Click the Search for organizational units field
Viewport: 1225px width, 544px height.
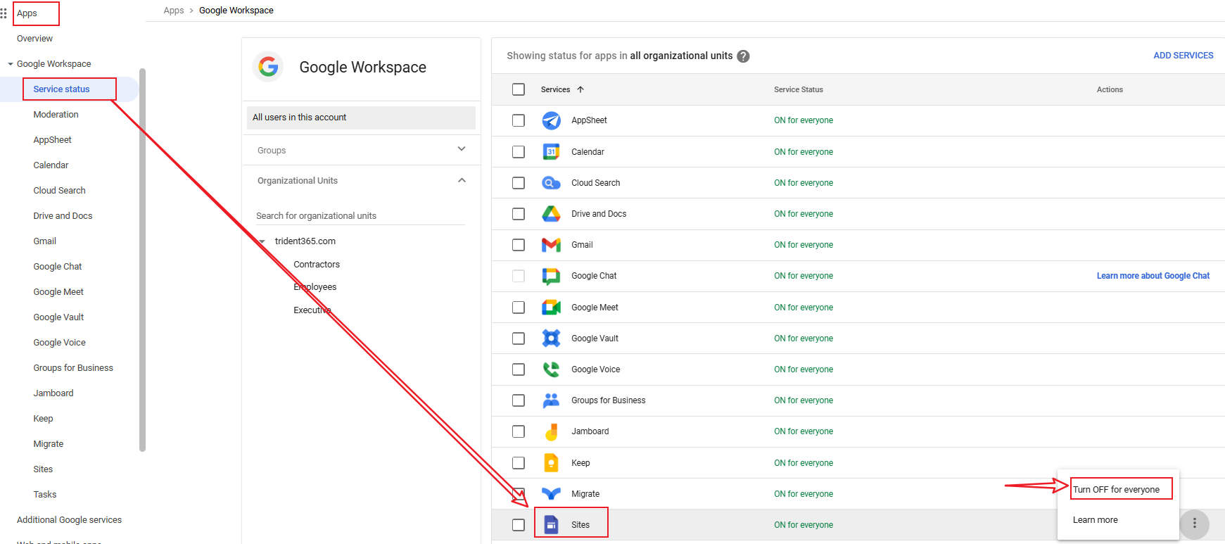coord(360,216)
